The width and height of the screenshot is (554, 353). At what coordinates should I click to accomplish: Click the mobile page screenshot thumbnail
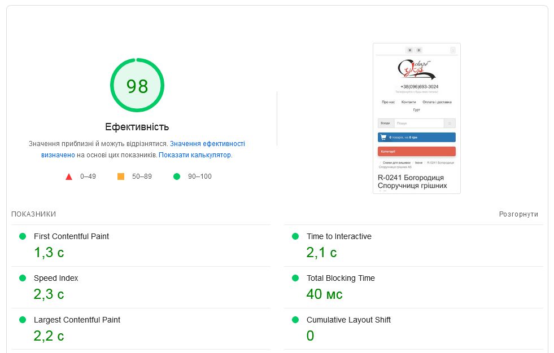coord(417,118)
